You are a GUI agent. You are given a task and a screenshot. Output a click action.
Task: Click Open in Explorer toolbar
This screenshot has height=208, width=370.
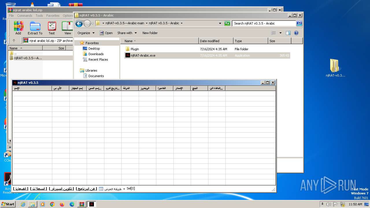coord(106,33)
